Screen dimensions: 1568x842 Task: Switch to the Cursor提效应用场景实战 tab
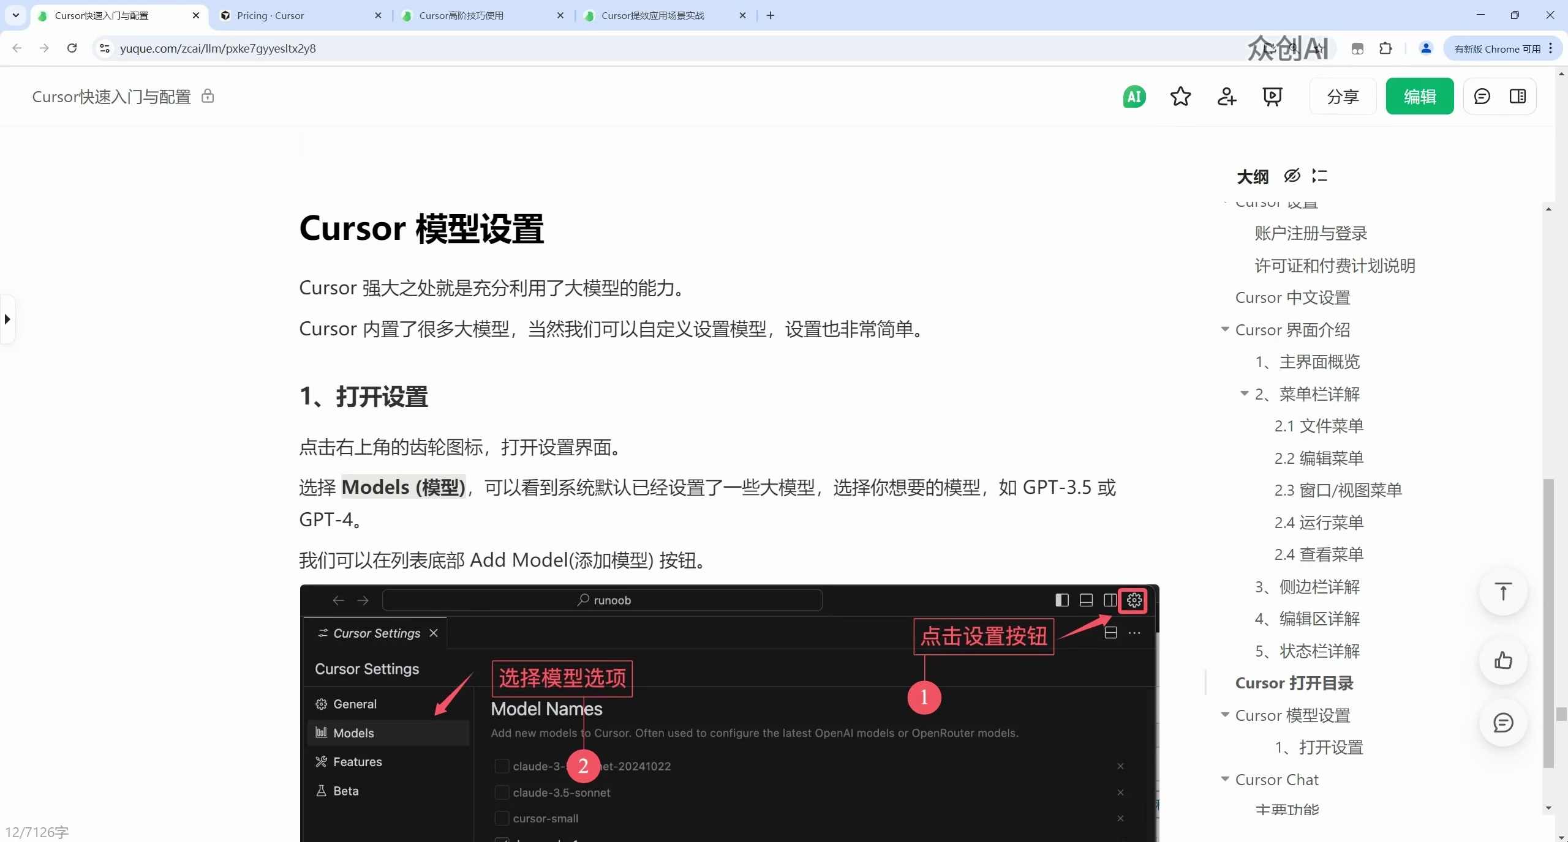pos(665,15)
